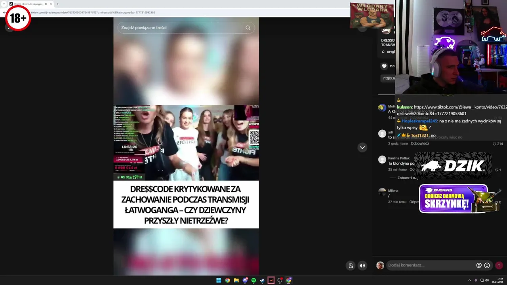Open the emoji picker in comment box
507x285 pixels.
487,266
